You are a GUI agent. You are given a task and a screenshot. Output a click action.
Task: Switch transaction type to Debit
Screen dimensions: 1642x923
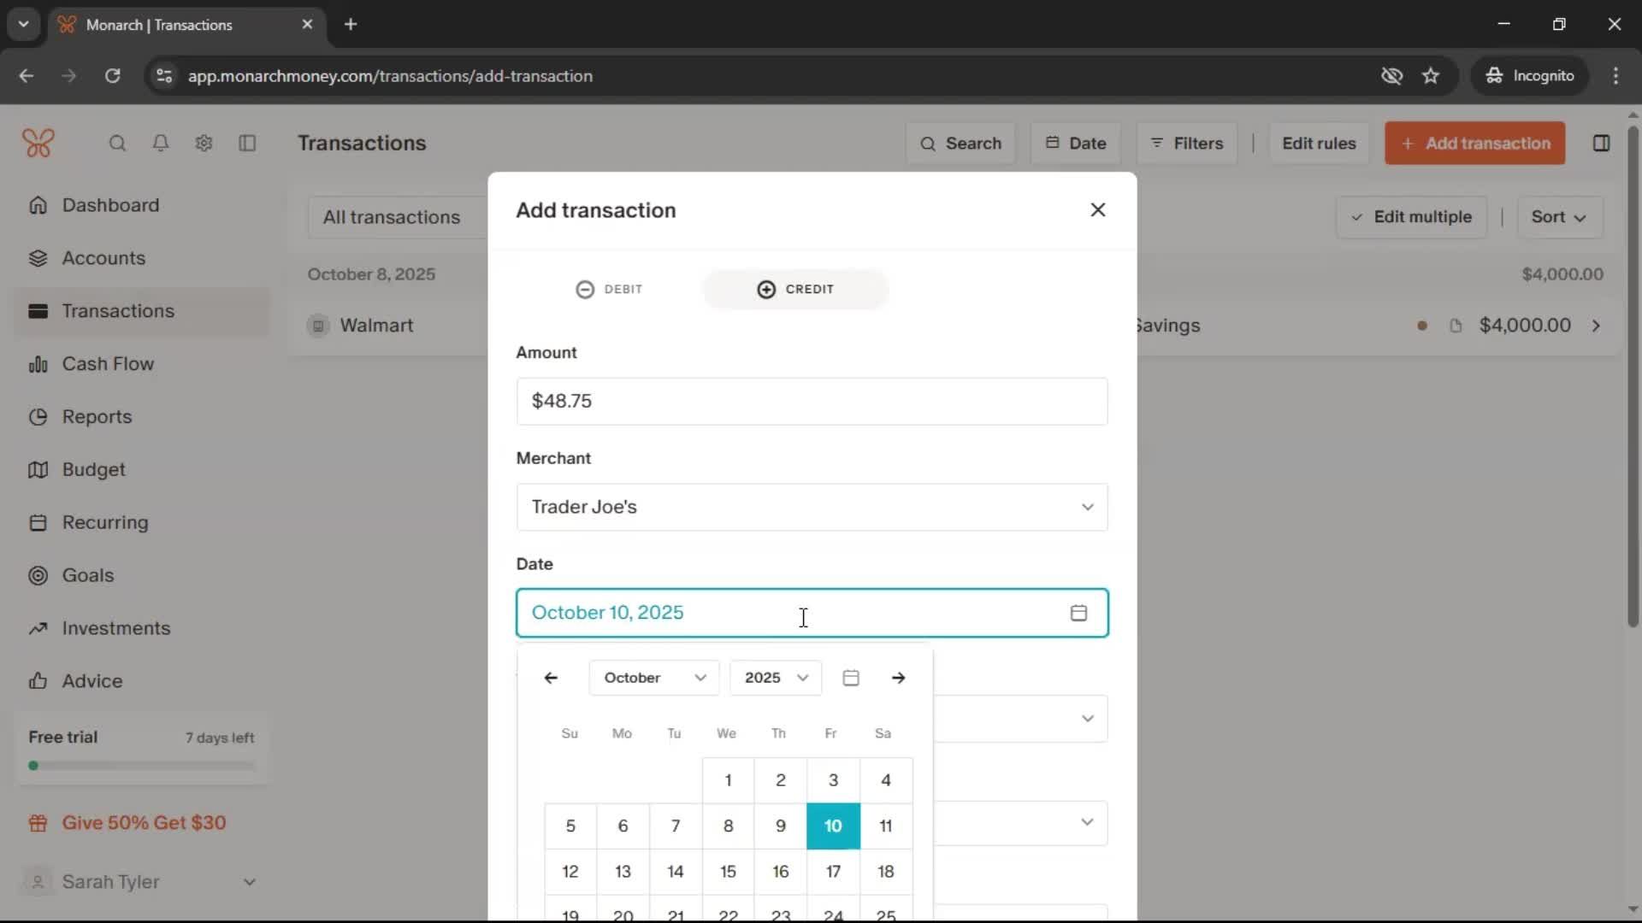pos(609,289)
